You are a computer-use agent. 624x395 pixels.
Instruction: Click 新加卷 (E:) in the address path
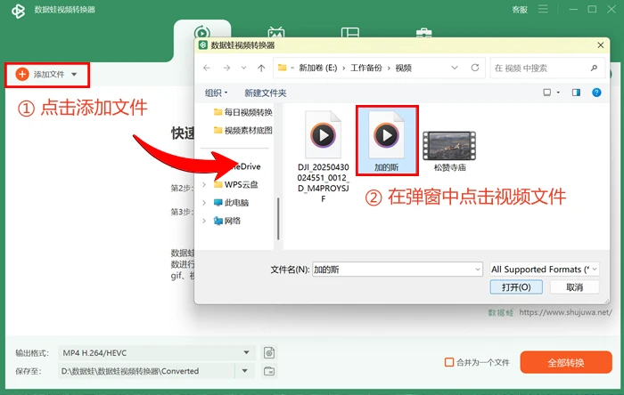point(318,68)
